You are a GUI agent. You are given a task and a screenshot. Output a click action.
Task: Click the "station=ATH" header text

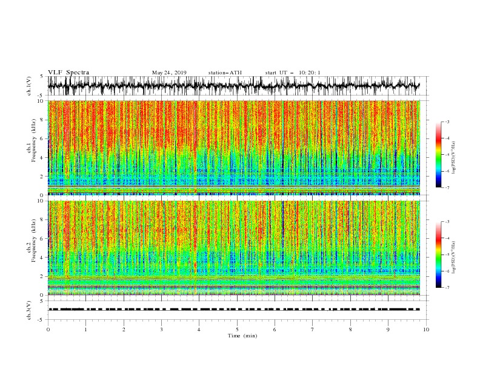click(225, 73)
